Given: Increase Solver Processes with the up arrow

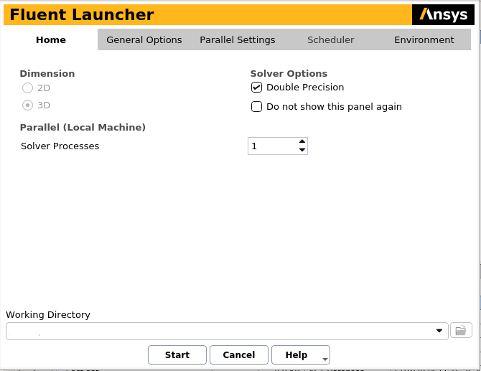Looking at the screenshot, I should click(x=302, y=141).
